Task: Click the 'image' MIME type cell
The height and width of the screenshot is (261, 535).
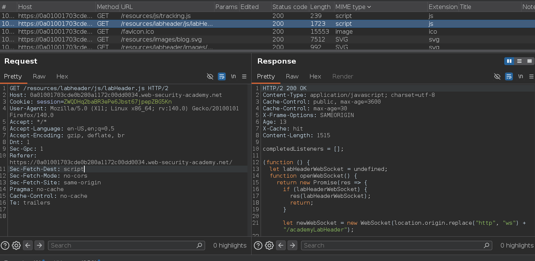Action: [344, 31]
